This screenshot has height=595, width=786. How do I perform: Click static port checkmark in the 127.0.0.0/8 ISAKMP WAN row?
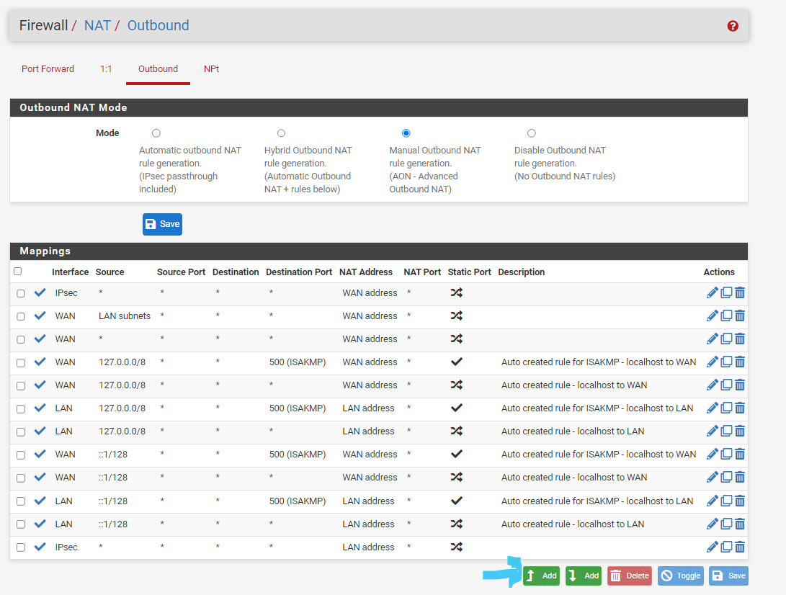(x=456, y=362)
